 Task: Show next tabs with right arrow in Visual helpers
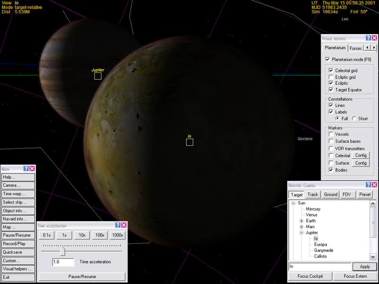[374, 48]
